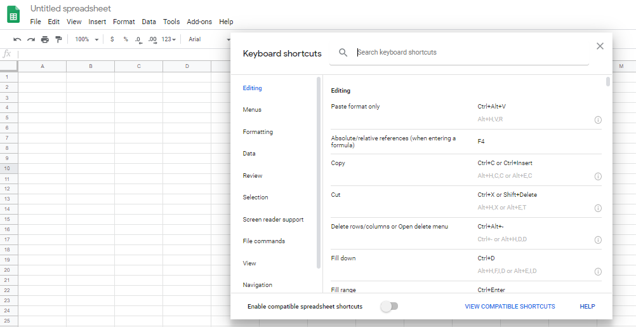
Task: Click View Compatible Shortcuts link
Action: pyautogui.click(x=510, y=307)
